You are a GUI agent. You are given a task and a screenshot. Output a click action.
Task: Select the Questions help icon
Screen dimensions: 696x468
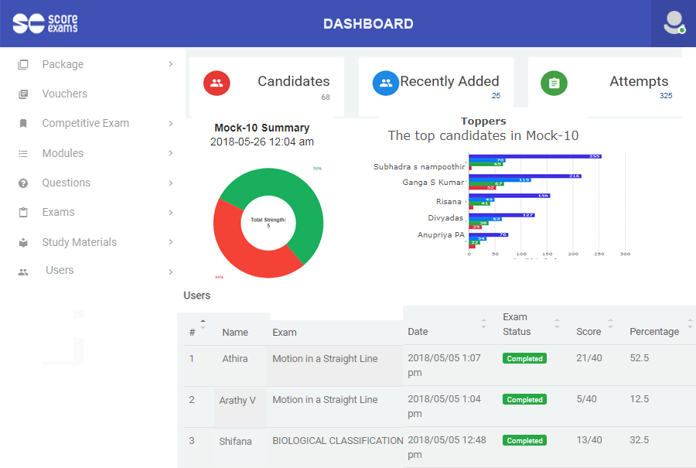click(23, 183)
